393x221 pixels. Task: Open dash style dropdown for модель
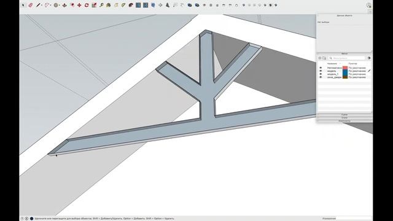click(x=357, y=71)
